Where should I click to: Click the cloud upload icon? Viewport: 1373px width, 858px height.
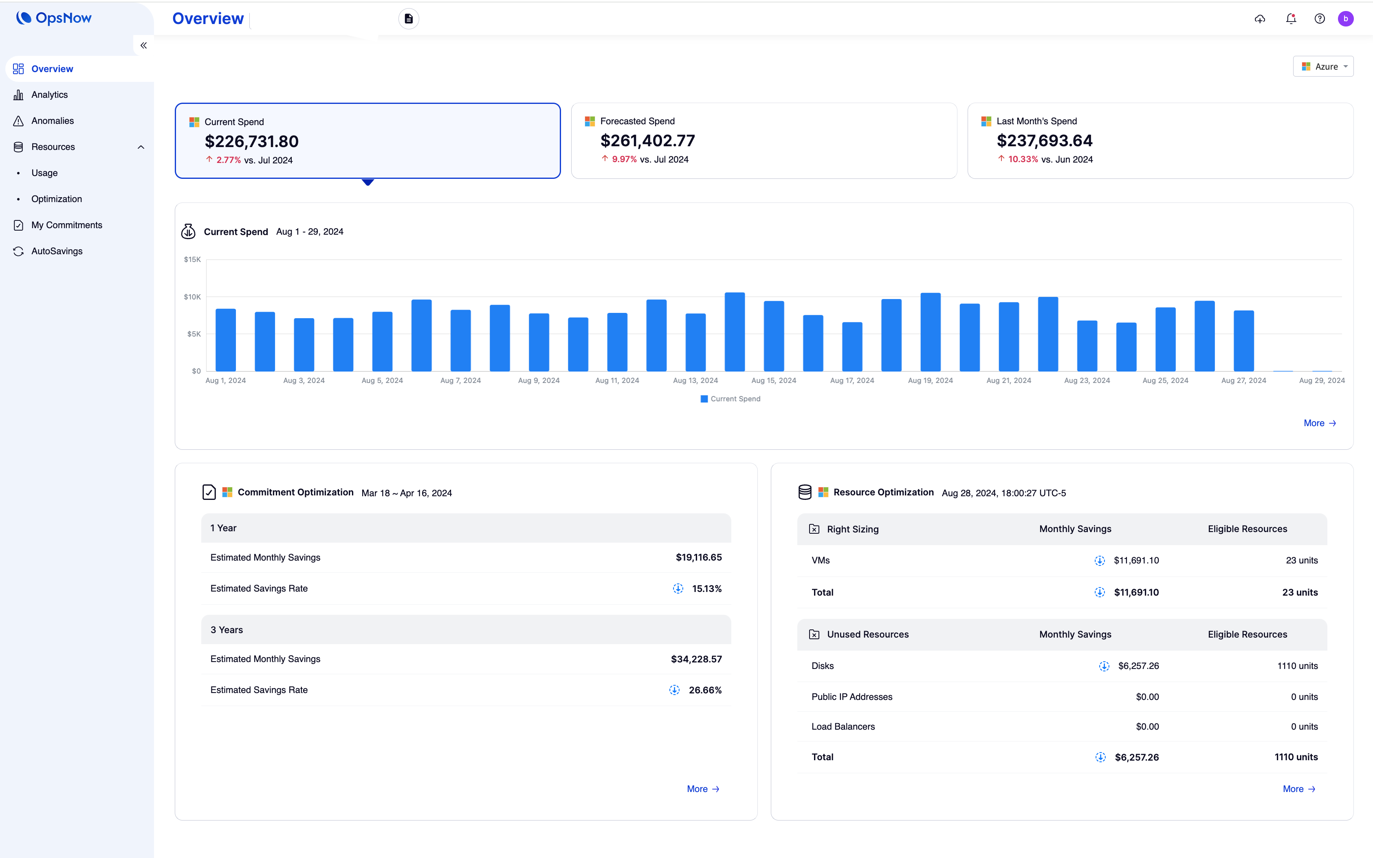[1259, 19]
